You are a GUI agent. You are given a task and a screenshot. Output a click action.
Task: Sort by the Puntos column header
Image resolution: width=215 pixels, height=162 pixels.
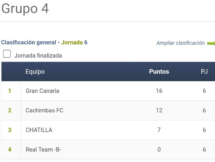click(x=159, y=71)
